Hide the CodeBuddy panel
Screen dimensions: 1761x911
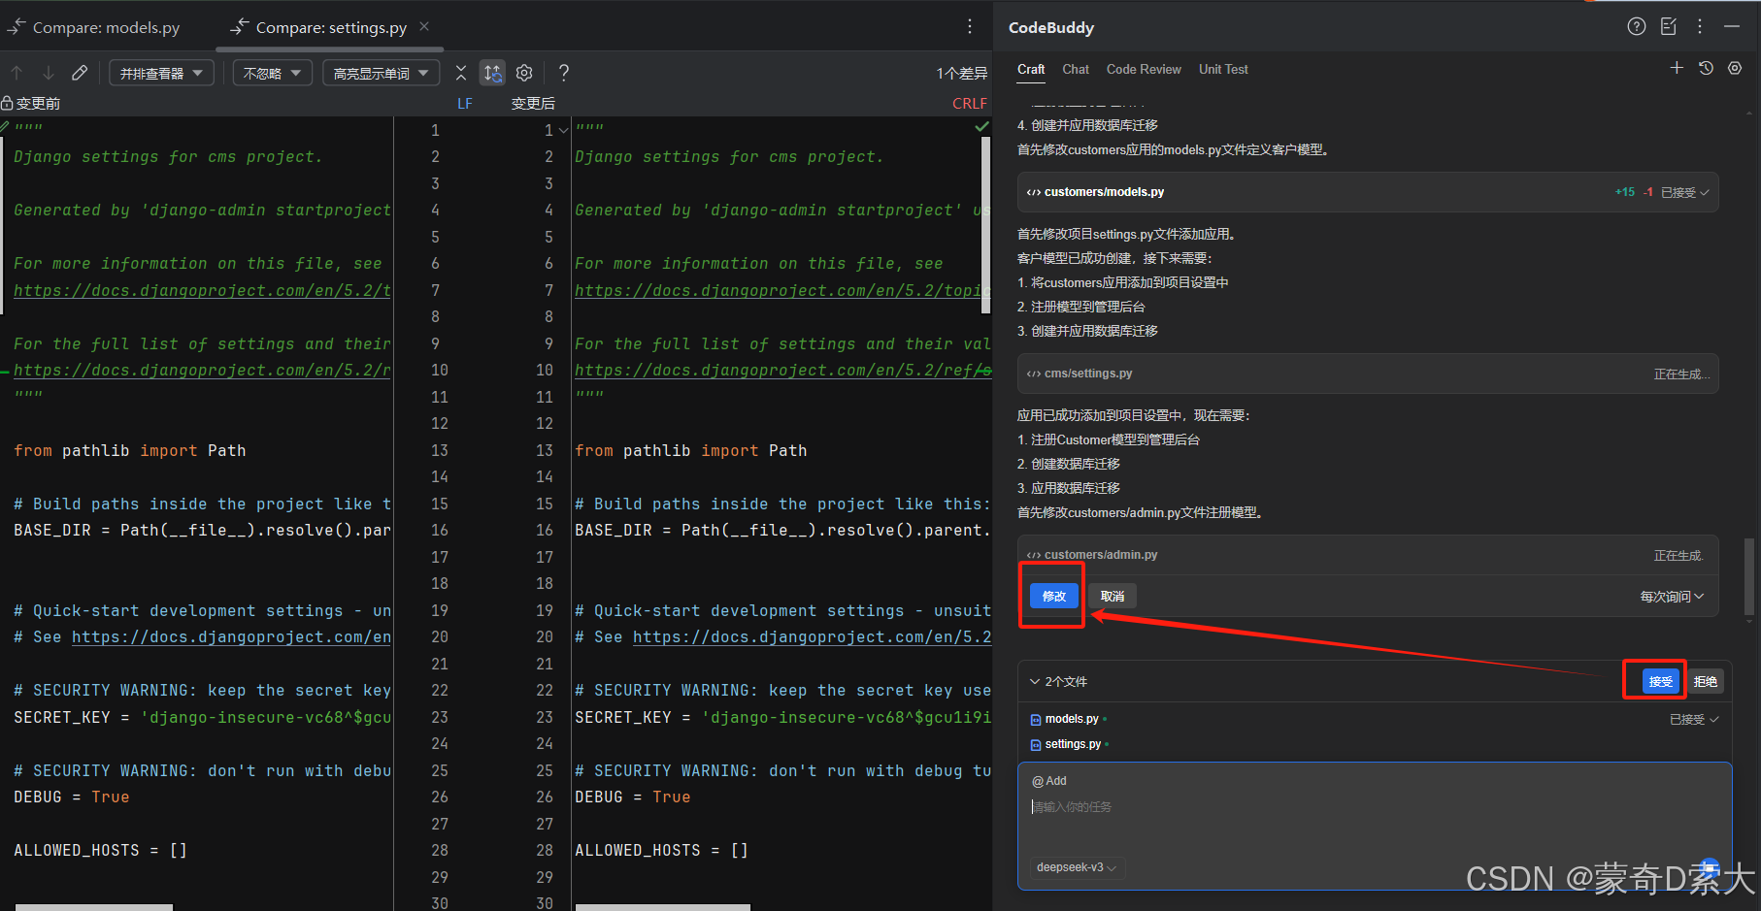point(1732,26)
